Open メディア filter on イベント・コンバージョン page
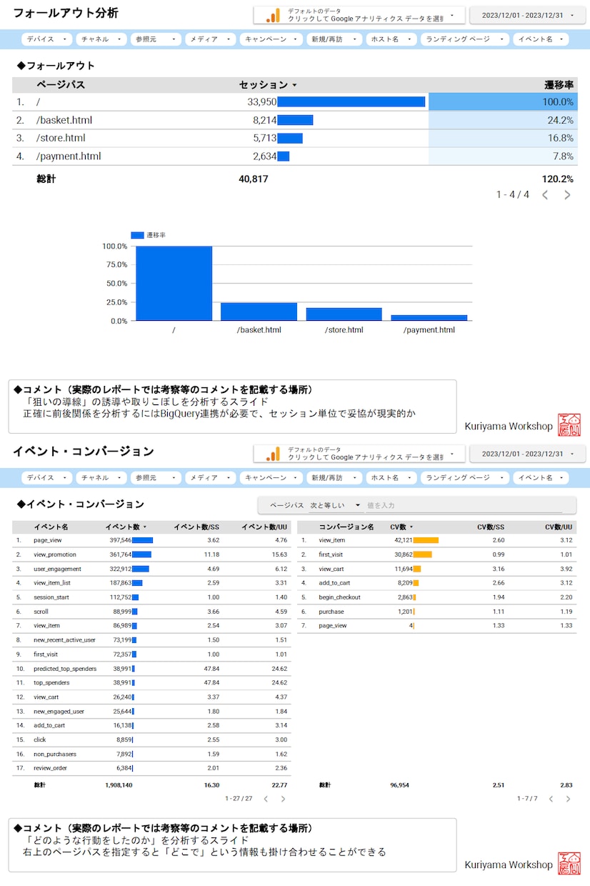The image size is (590, 886). point(210,478)
